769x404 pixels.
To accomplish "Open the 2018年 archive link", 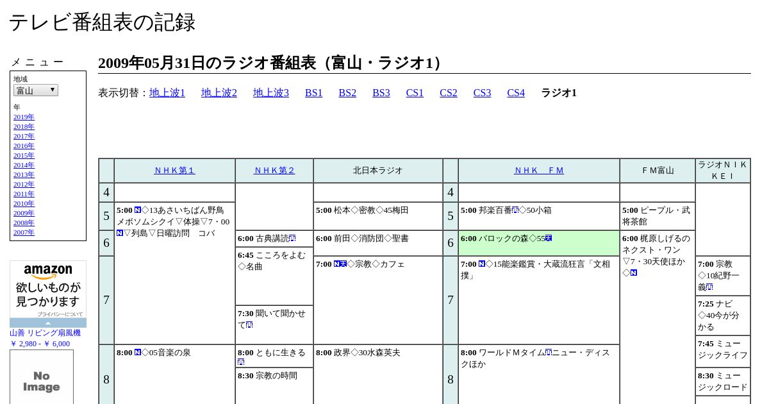I will [24, 126].
